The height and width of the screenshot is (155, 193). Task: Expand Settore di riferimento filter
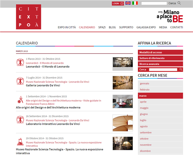[160, 58]
